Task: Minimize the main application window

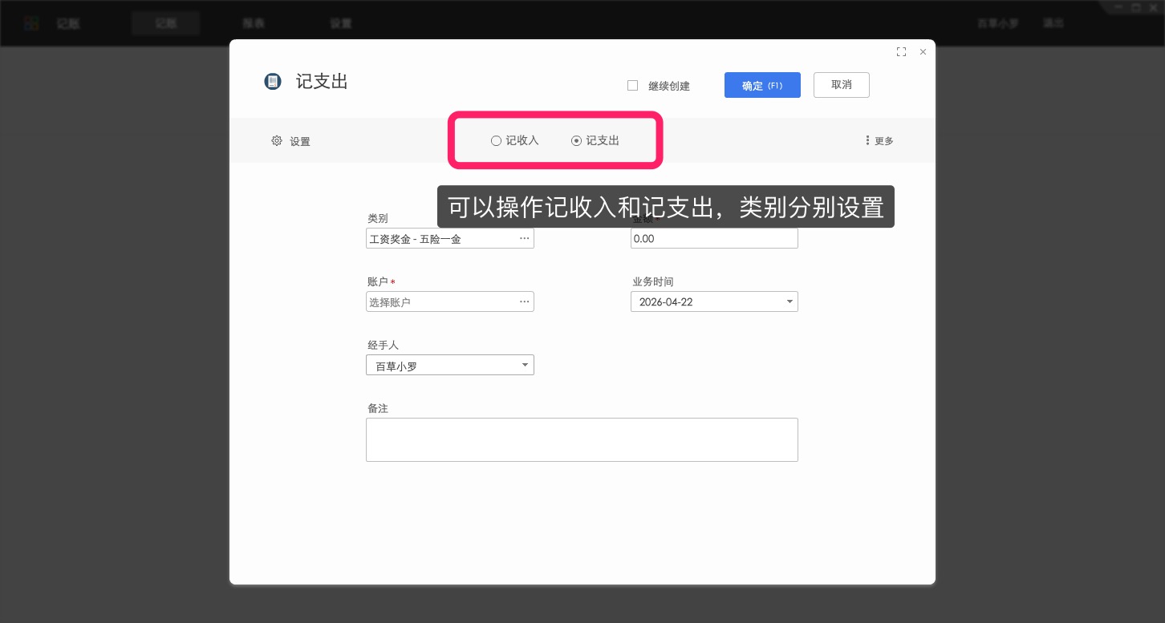Action: pyautogui.click(x=1118, y=6)
